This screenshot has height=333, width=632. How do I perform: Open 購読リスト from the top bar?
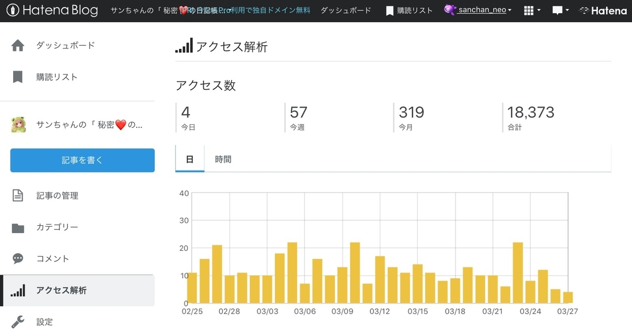pos(409,11)
